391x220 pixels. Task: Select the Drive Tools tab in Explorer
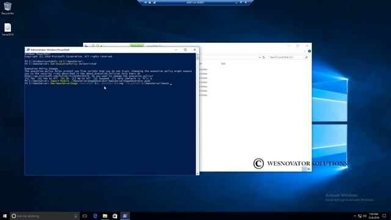(x=137, y=46)
